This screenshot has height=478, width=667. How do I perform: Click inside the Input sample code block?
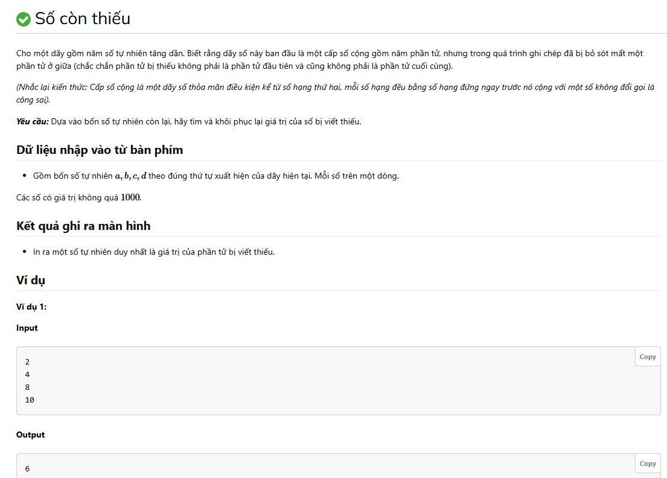(x=302, y=380)
